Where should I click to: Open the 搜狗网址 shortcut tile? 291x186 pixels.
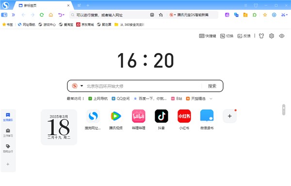tap(93, 119)
